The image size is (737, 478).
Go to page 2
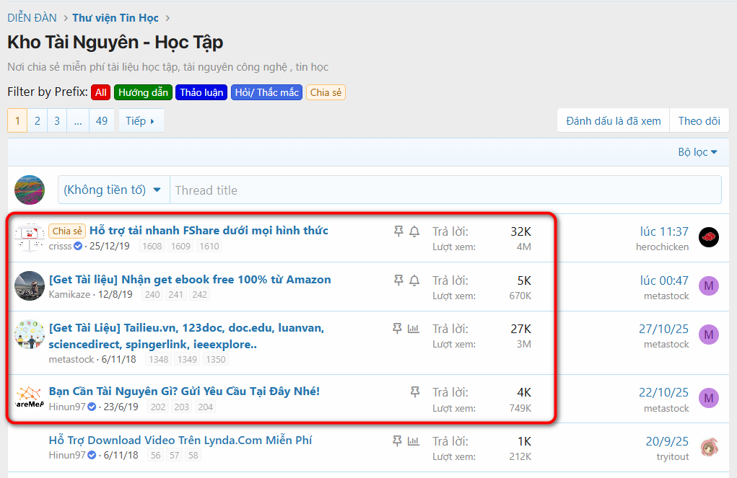click(x=37, y=120)
